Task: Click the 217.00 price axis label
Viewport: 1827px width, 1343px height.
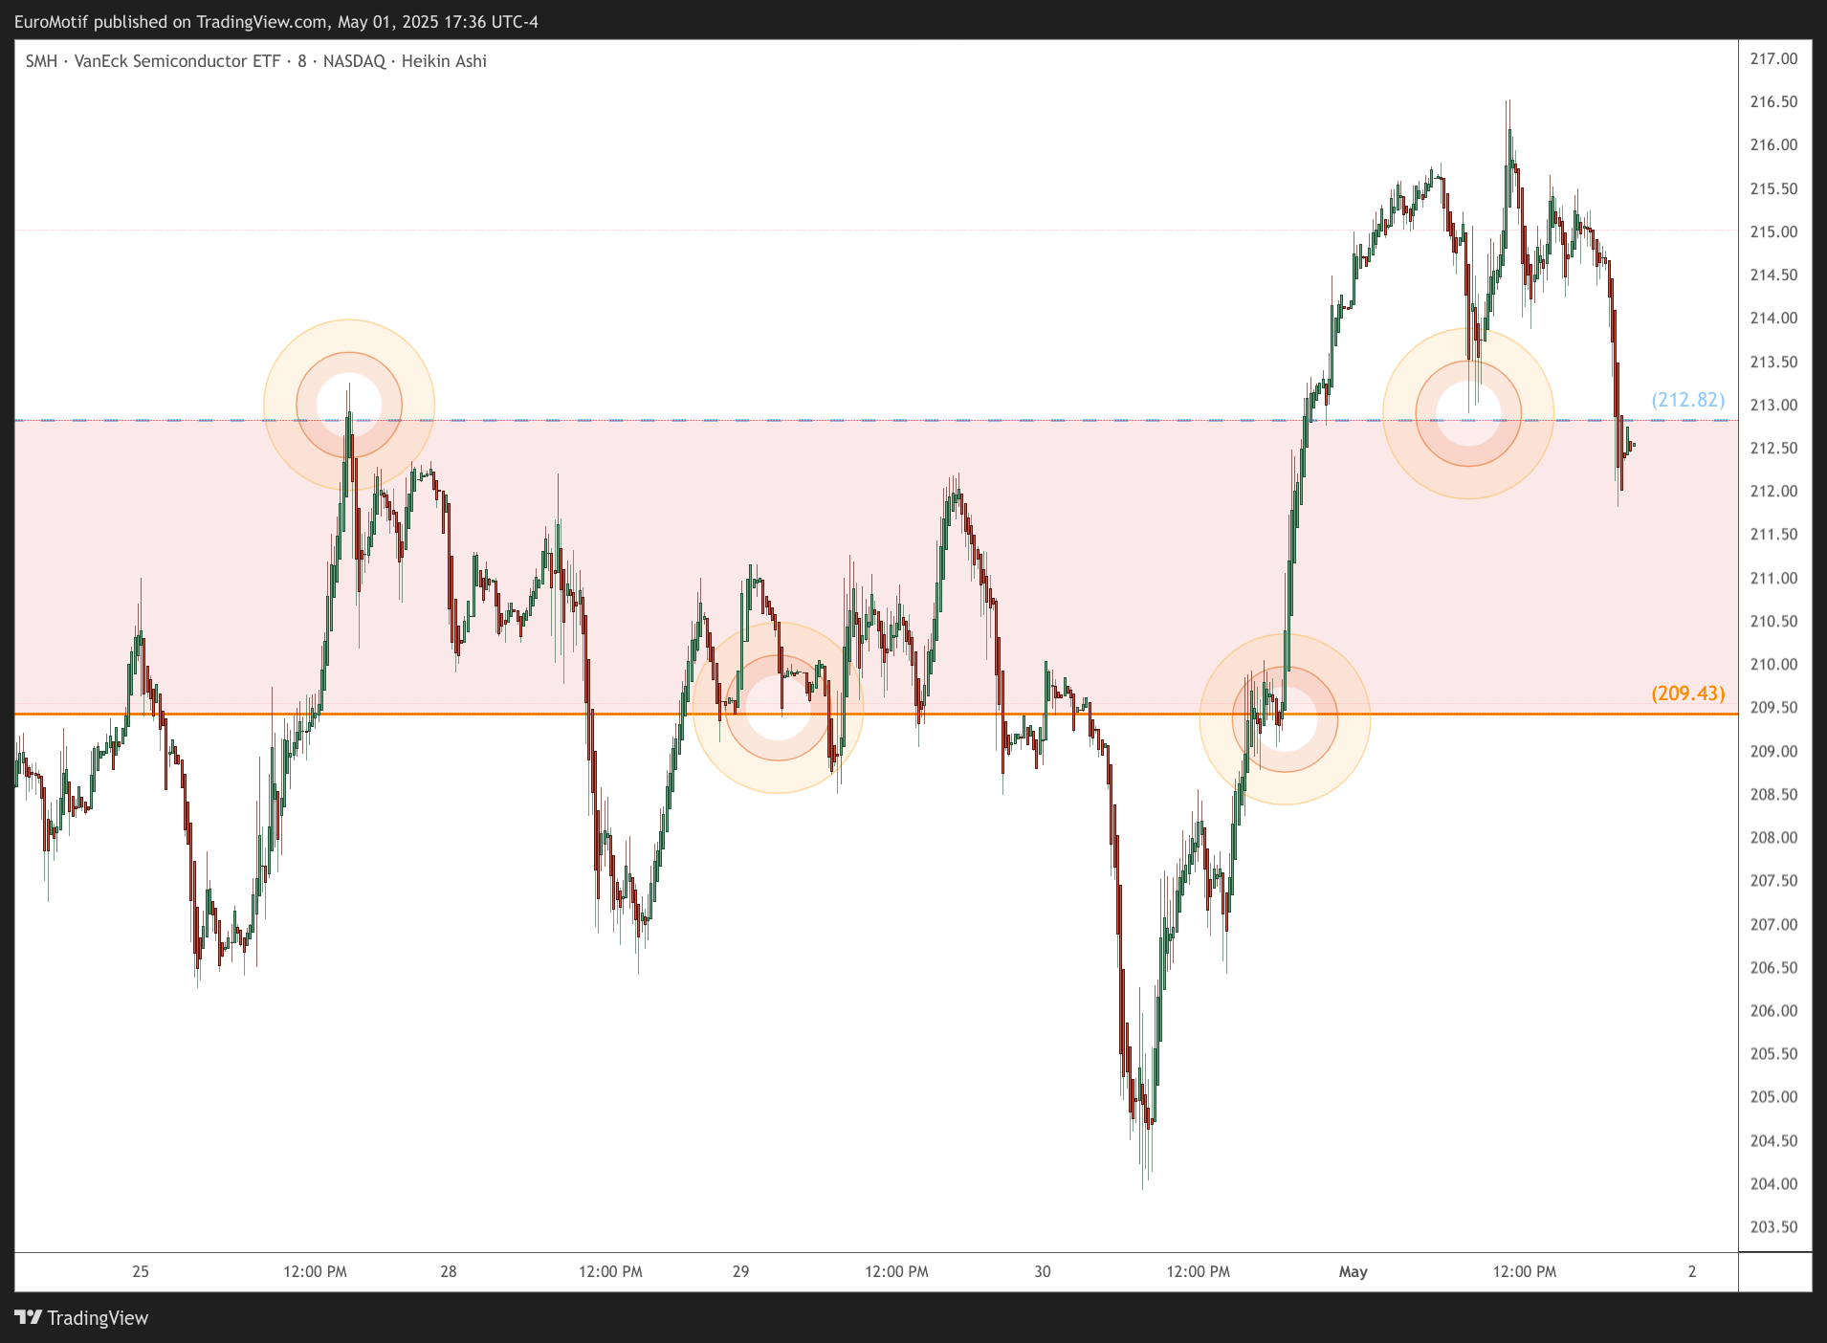Action: coord(1773,58)
